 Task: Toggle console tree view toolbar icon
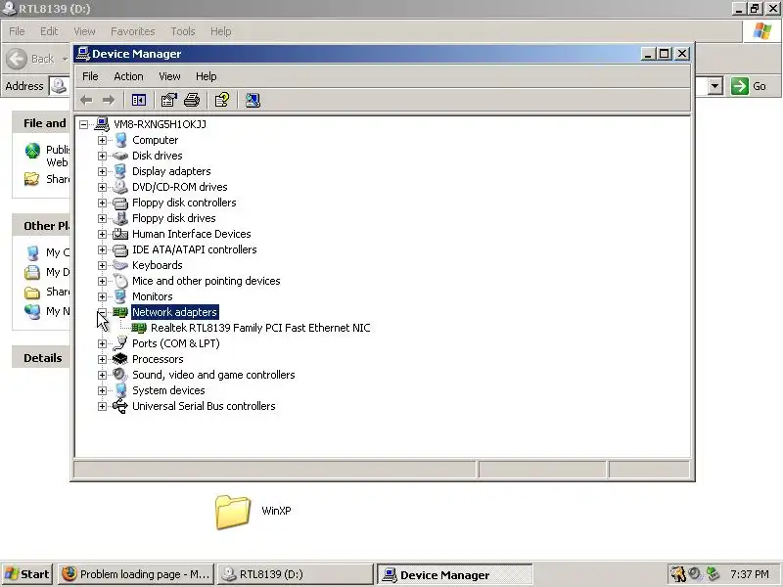pos(139,101)
